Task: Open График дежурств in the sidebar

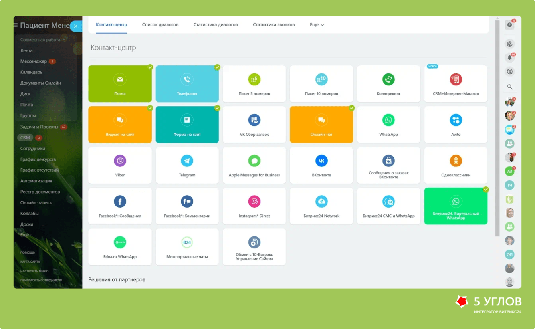Action: tap(38, 159)
